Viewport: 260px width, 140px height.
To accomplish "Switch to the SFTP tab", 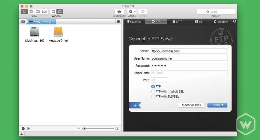I will pyautogui.click(x=177, y=21).
